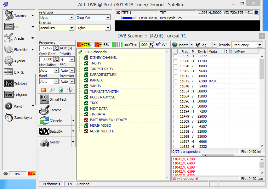
Task: Open the Polarity H dropdown
Action: point(72,59)
